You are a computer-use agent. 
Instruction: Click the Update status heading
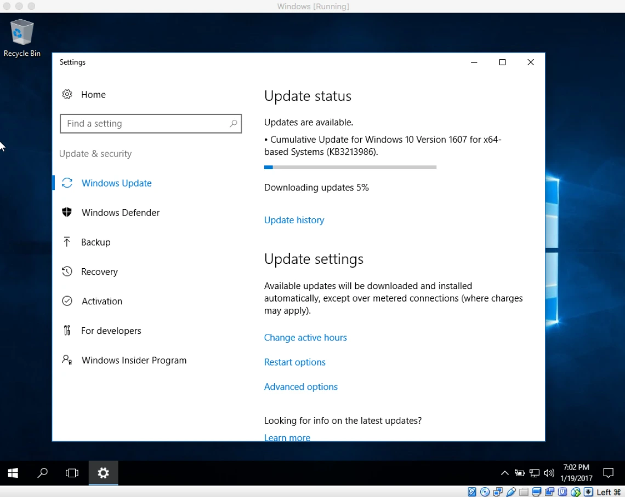[308, 96]
